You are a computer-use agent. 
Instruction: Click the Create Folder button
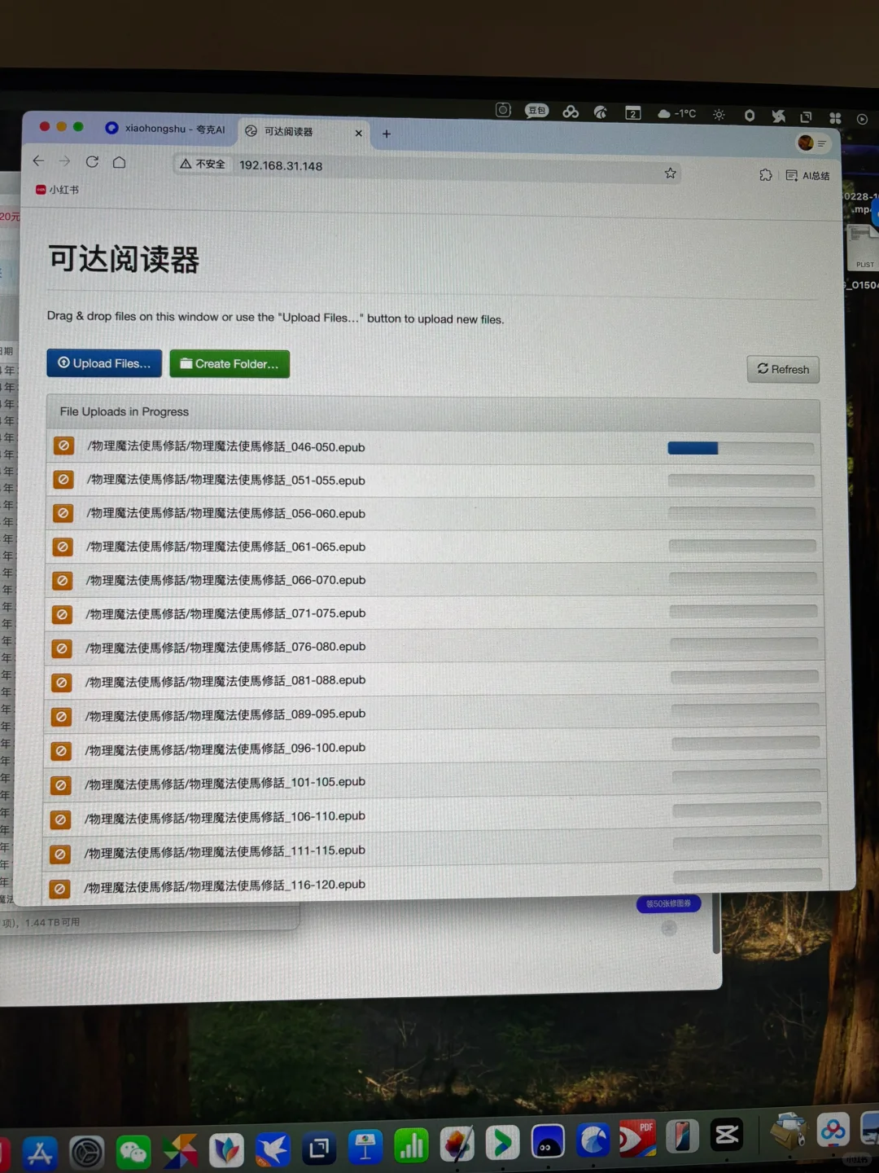pos(230,364)
